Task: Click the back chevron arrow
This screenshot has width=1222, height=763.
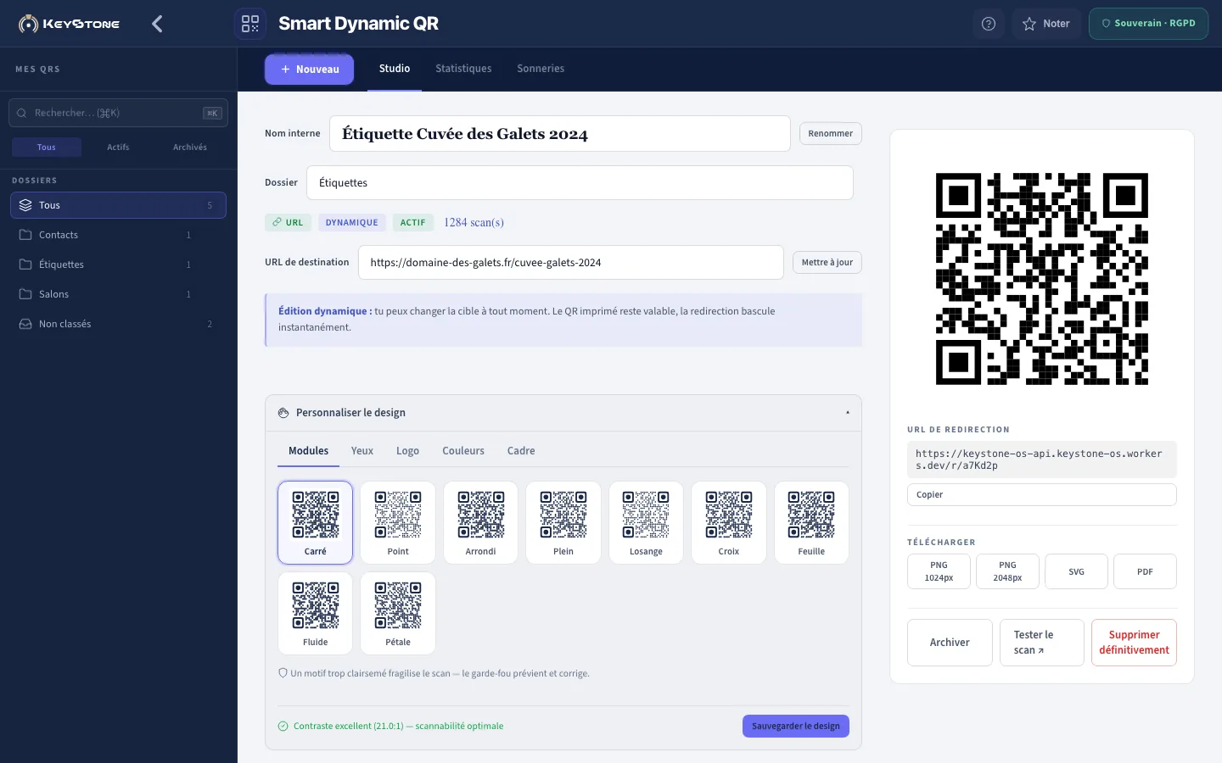Action: (x=157, y=24)
